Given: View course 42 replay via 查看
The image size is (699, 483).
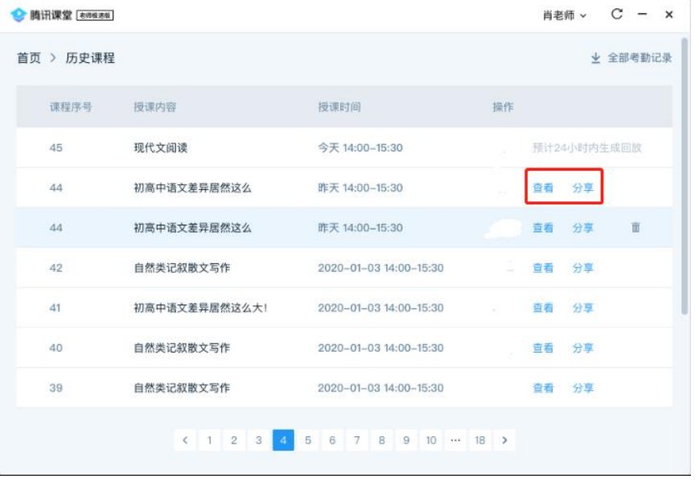Looking at the screenshot, I should click(x=543, y=268).
